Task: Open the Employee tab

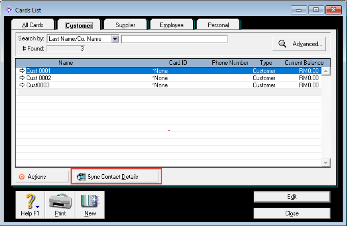Action: click(x=171, y=25)
